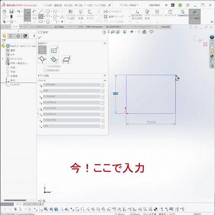Image resolution: width=215 pixels, height=215 pixels.
Task: Select the Polygon sketch tool
Action: (x=48, y=21)
